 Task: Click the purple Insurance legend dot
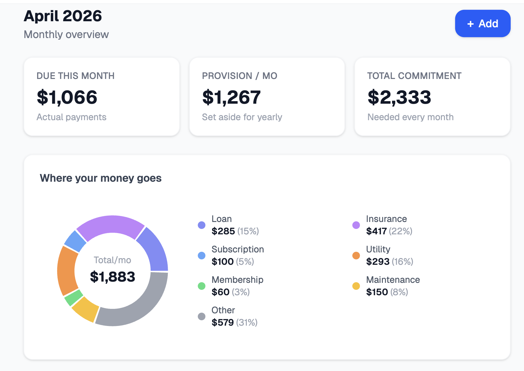356,225
